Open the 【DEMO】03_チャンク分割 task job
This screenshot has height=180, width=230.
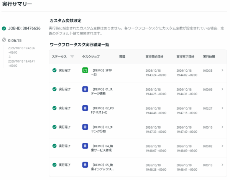[x=102, y=129]
